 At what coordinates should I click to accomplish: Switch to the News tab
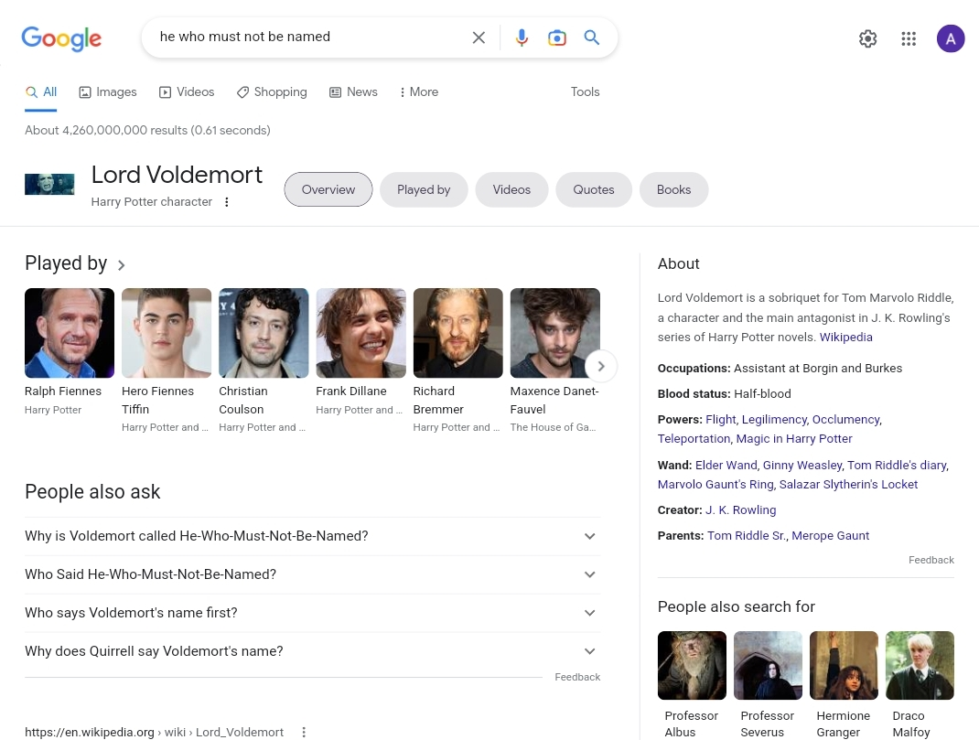353,92
